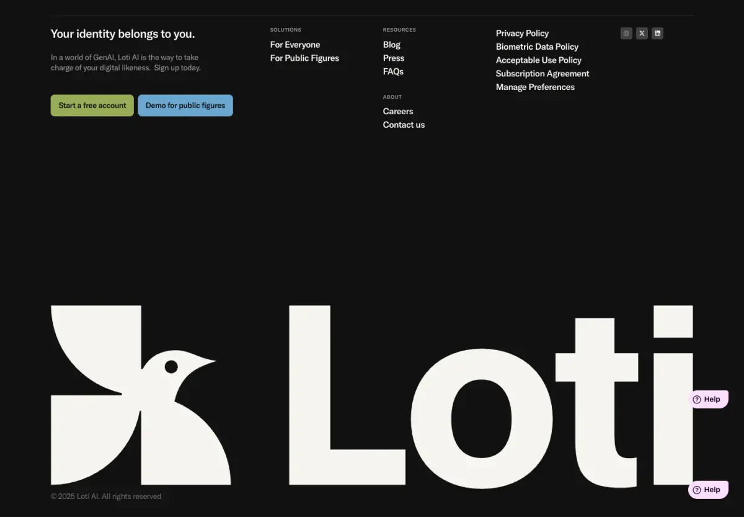Screen dimensions: 744x517
Task: Click the Contact us link
Action: [x=404, y=125]
